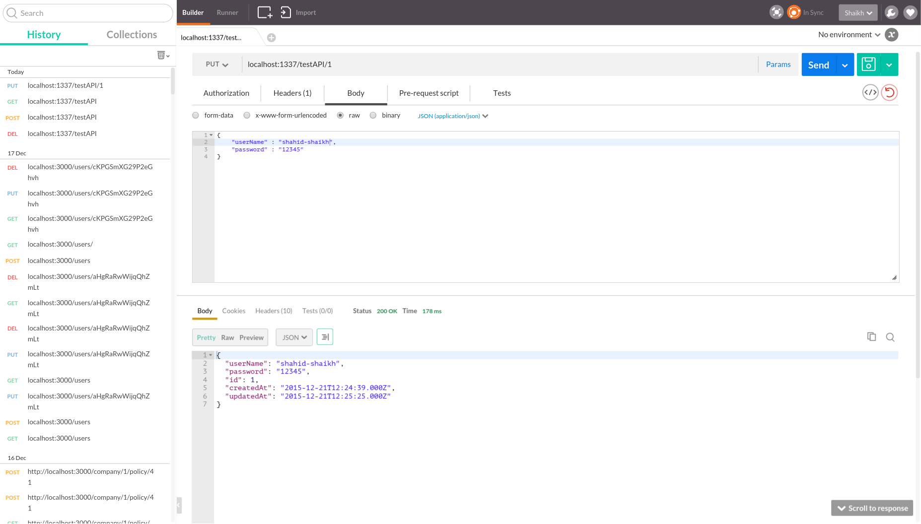
Task: Open the Headers (1) request tab
Action: pyautogui.click(x=292, y=93)
